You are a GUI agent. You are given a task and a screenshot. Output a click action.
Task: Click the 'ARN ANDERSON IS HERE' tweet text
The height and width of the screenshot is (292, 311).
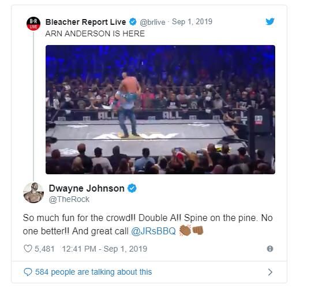click(95, 33)
